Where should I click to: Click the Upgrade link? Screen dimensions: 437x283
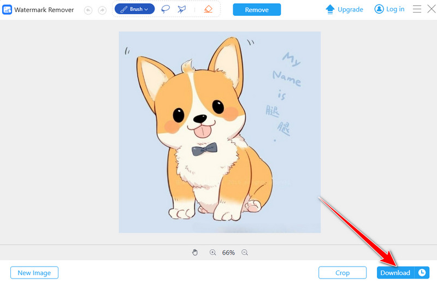coord(350,9)
